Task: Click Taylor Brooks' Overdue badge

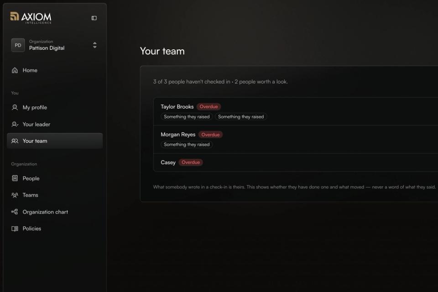Action: coord(209,106)
